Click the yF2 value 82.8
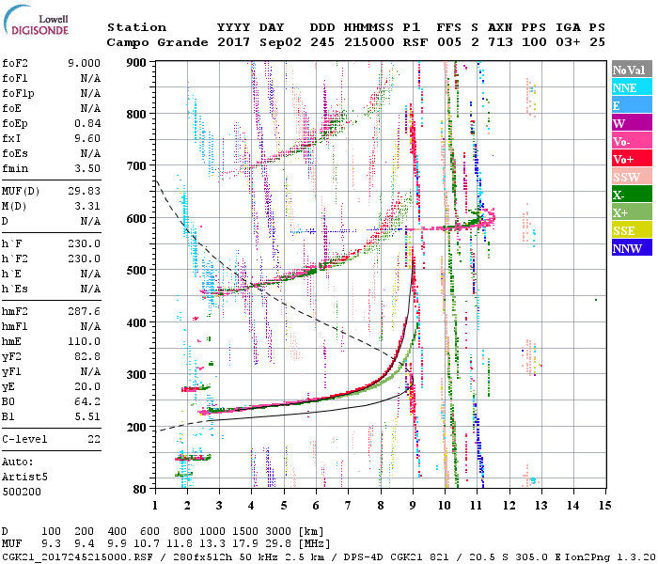The width and height of the screenshot is (658, 564). coord(87,356)
